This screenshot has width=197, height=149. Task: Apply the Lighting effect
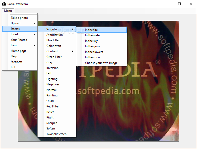[57, 79]
